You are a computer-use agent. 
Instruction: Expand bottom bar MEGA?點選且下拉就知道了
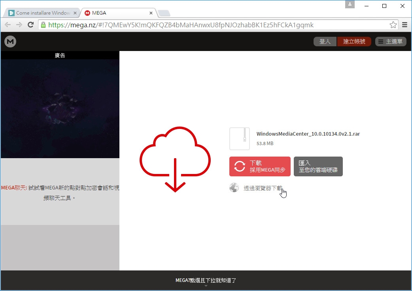[206, 280]
